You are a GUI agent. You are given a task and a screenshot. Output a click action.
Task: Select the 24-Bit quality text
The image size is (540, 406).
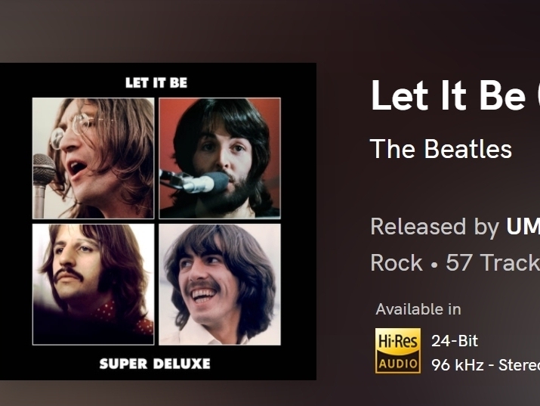pos(455,341)
